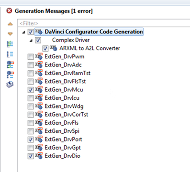This screenshot has height=172, width=190.
Task: Select the ExtGen_DrvFls label
Action: 62,123
